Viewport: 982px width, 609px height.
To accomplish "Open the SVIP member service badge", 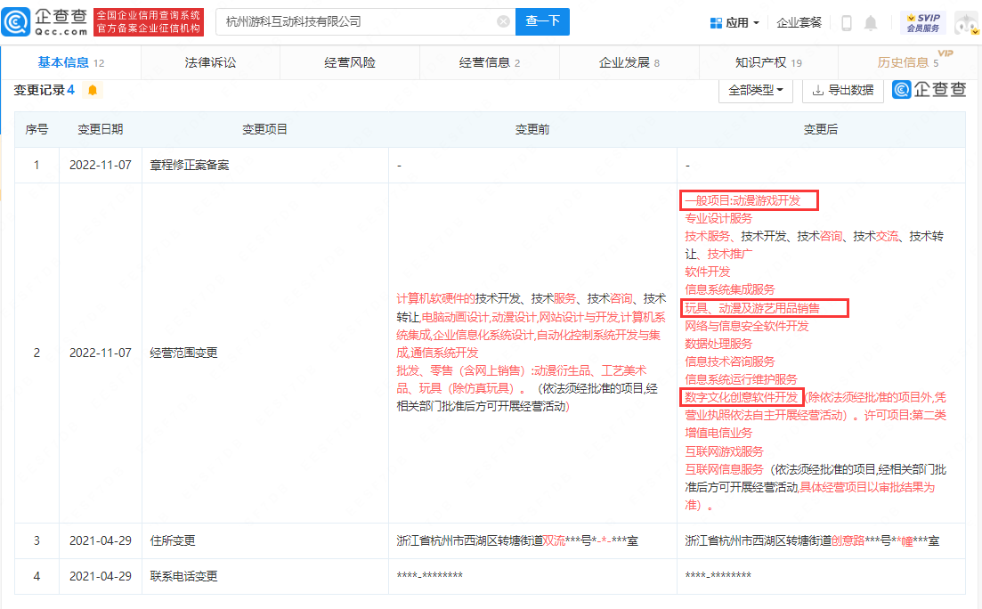I will coord(924,22).
